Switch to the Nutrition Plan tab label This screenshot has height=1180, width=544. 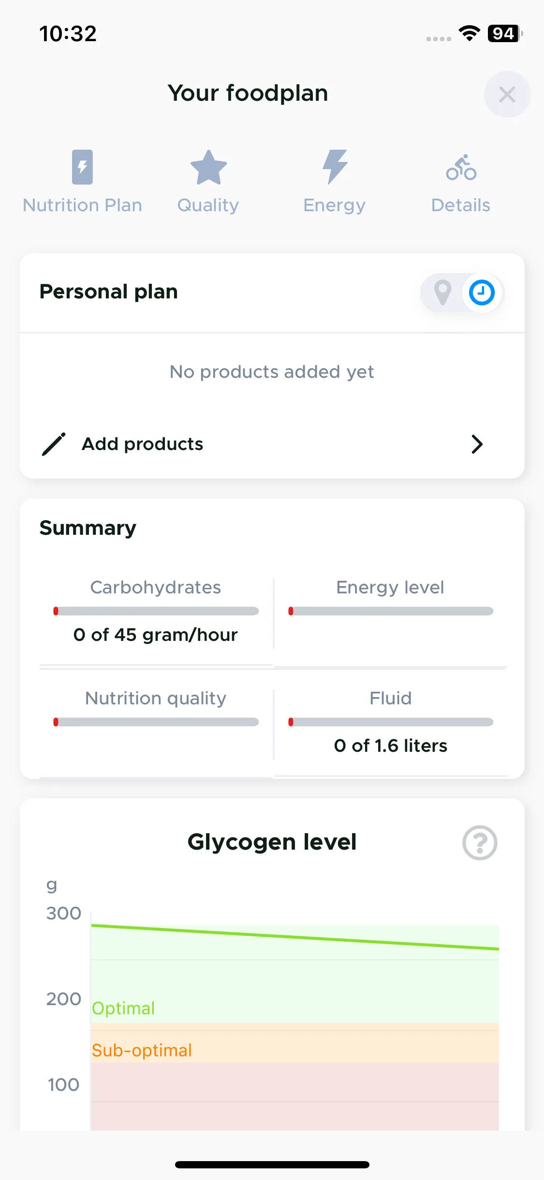tap(82, 205)
